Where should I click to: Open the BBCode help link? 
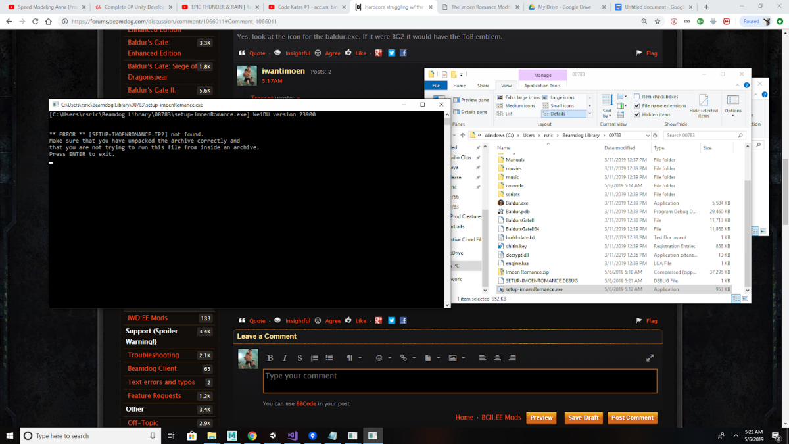(x=306, y=404)
